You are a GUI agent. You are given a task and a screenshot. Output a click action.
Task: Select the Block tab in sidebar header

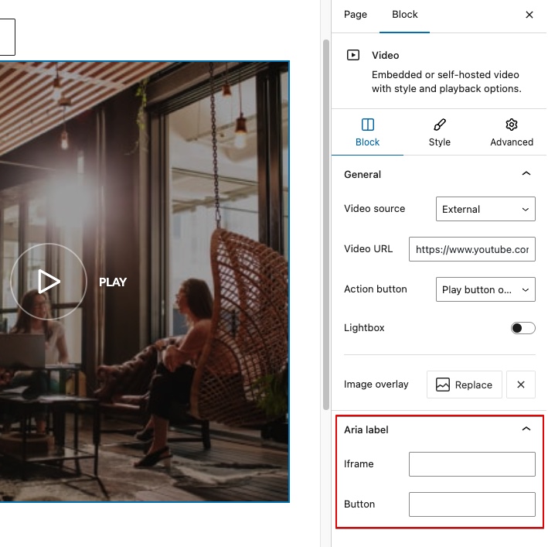tap(405, 15)
